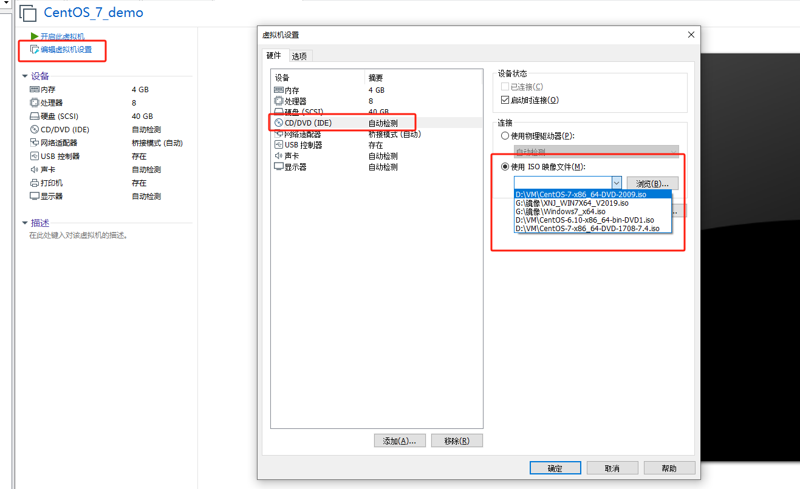Image resolution: width=800 pixels, height=489 pixels.
Task: Click the processor icon in the main devices list
Action: (x=35, y=103)
